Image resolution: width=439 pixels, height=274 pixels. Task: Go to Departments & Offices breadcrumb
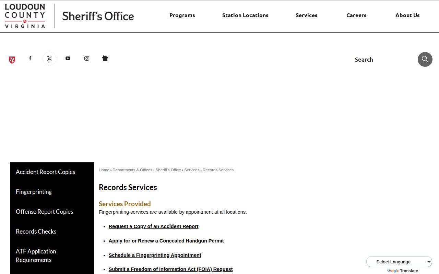[x=132, y=170]
